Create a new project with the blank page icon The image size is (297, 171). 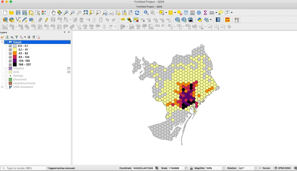tap(5, 13)
